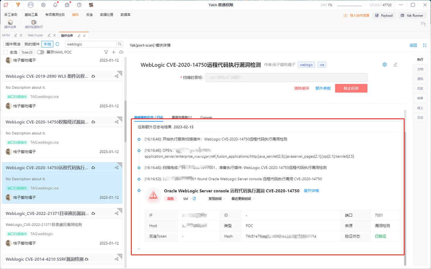
Task: Open the plugin filter funnel icon
Action: [x=106, y=52]
